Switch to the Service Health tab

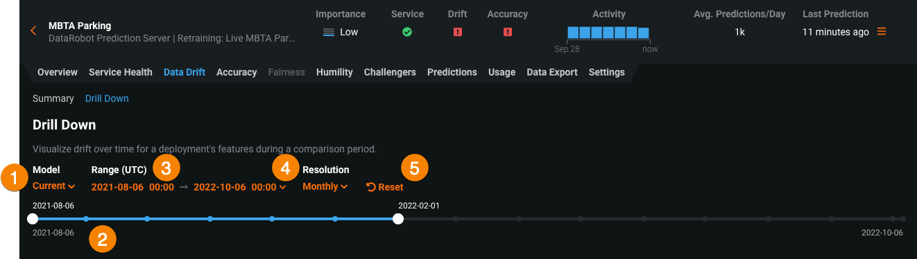tap(121, 72)
